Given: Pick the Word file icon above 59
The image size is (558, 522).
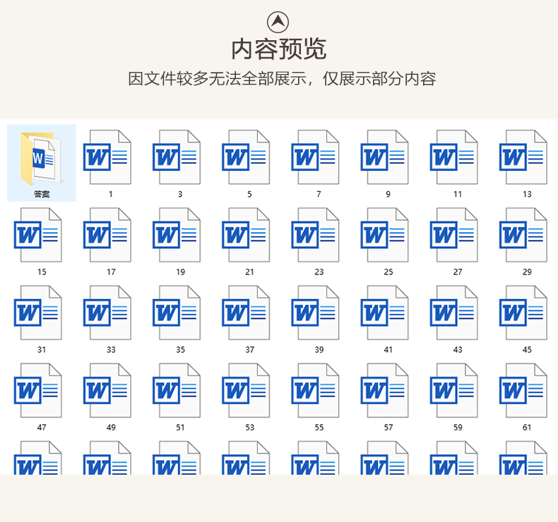Looking at the screenshot, I should [454, 391].
